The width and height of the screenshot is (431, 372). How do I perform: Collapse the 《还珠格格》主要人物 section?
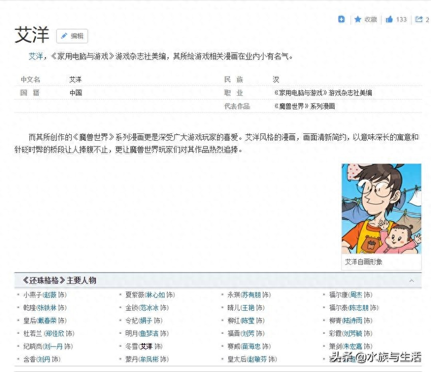point(411,280)
